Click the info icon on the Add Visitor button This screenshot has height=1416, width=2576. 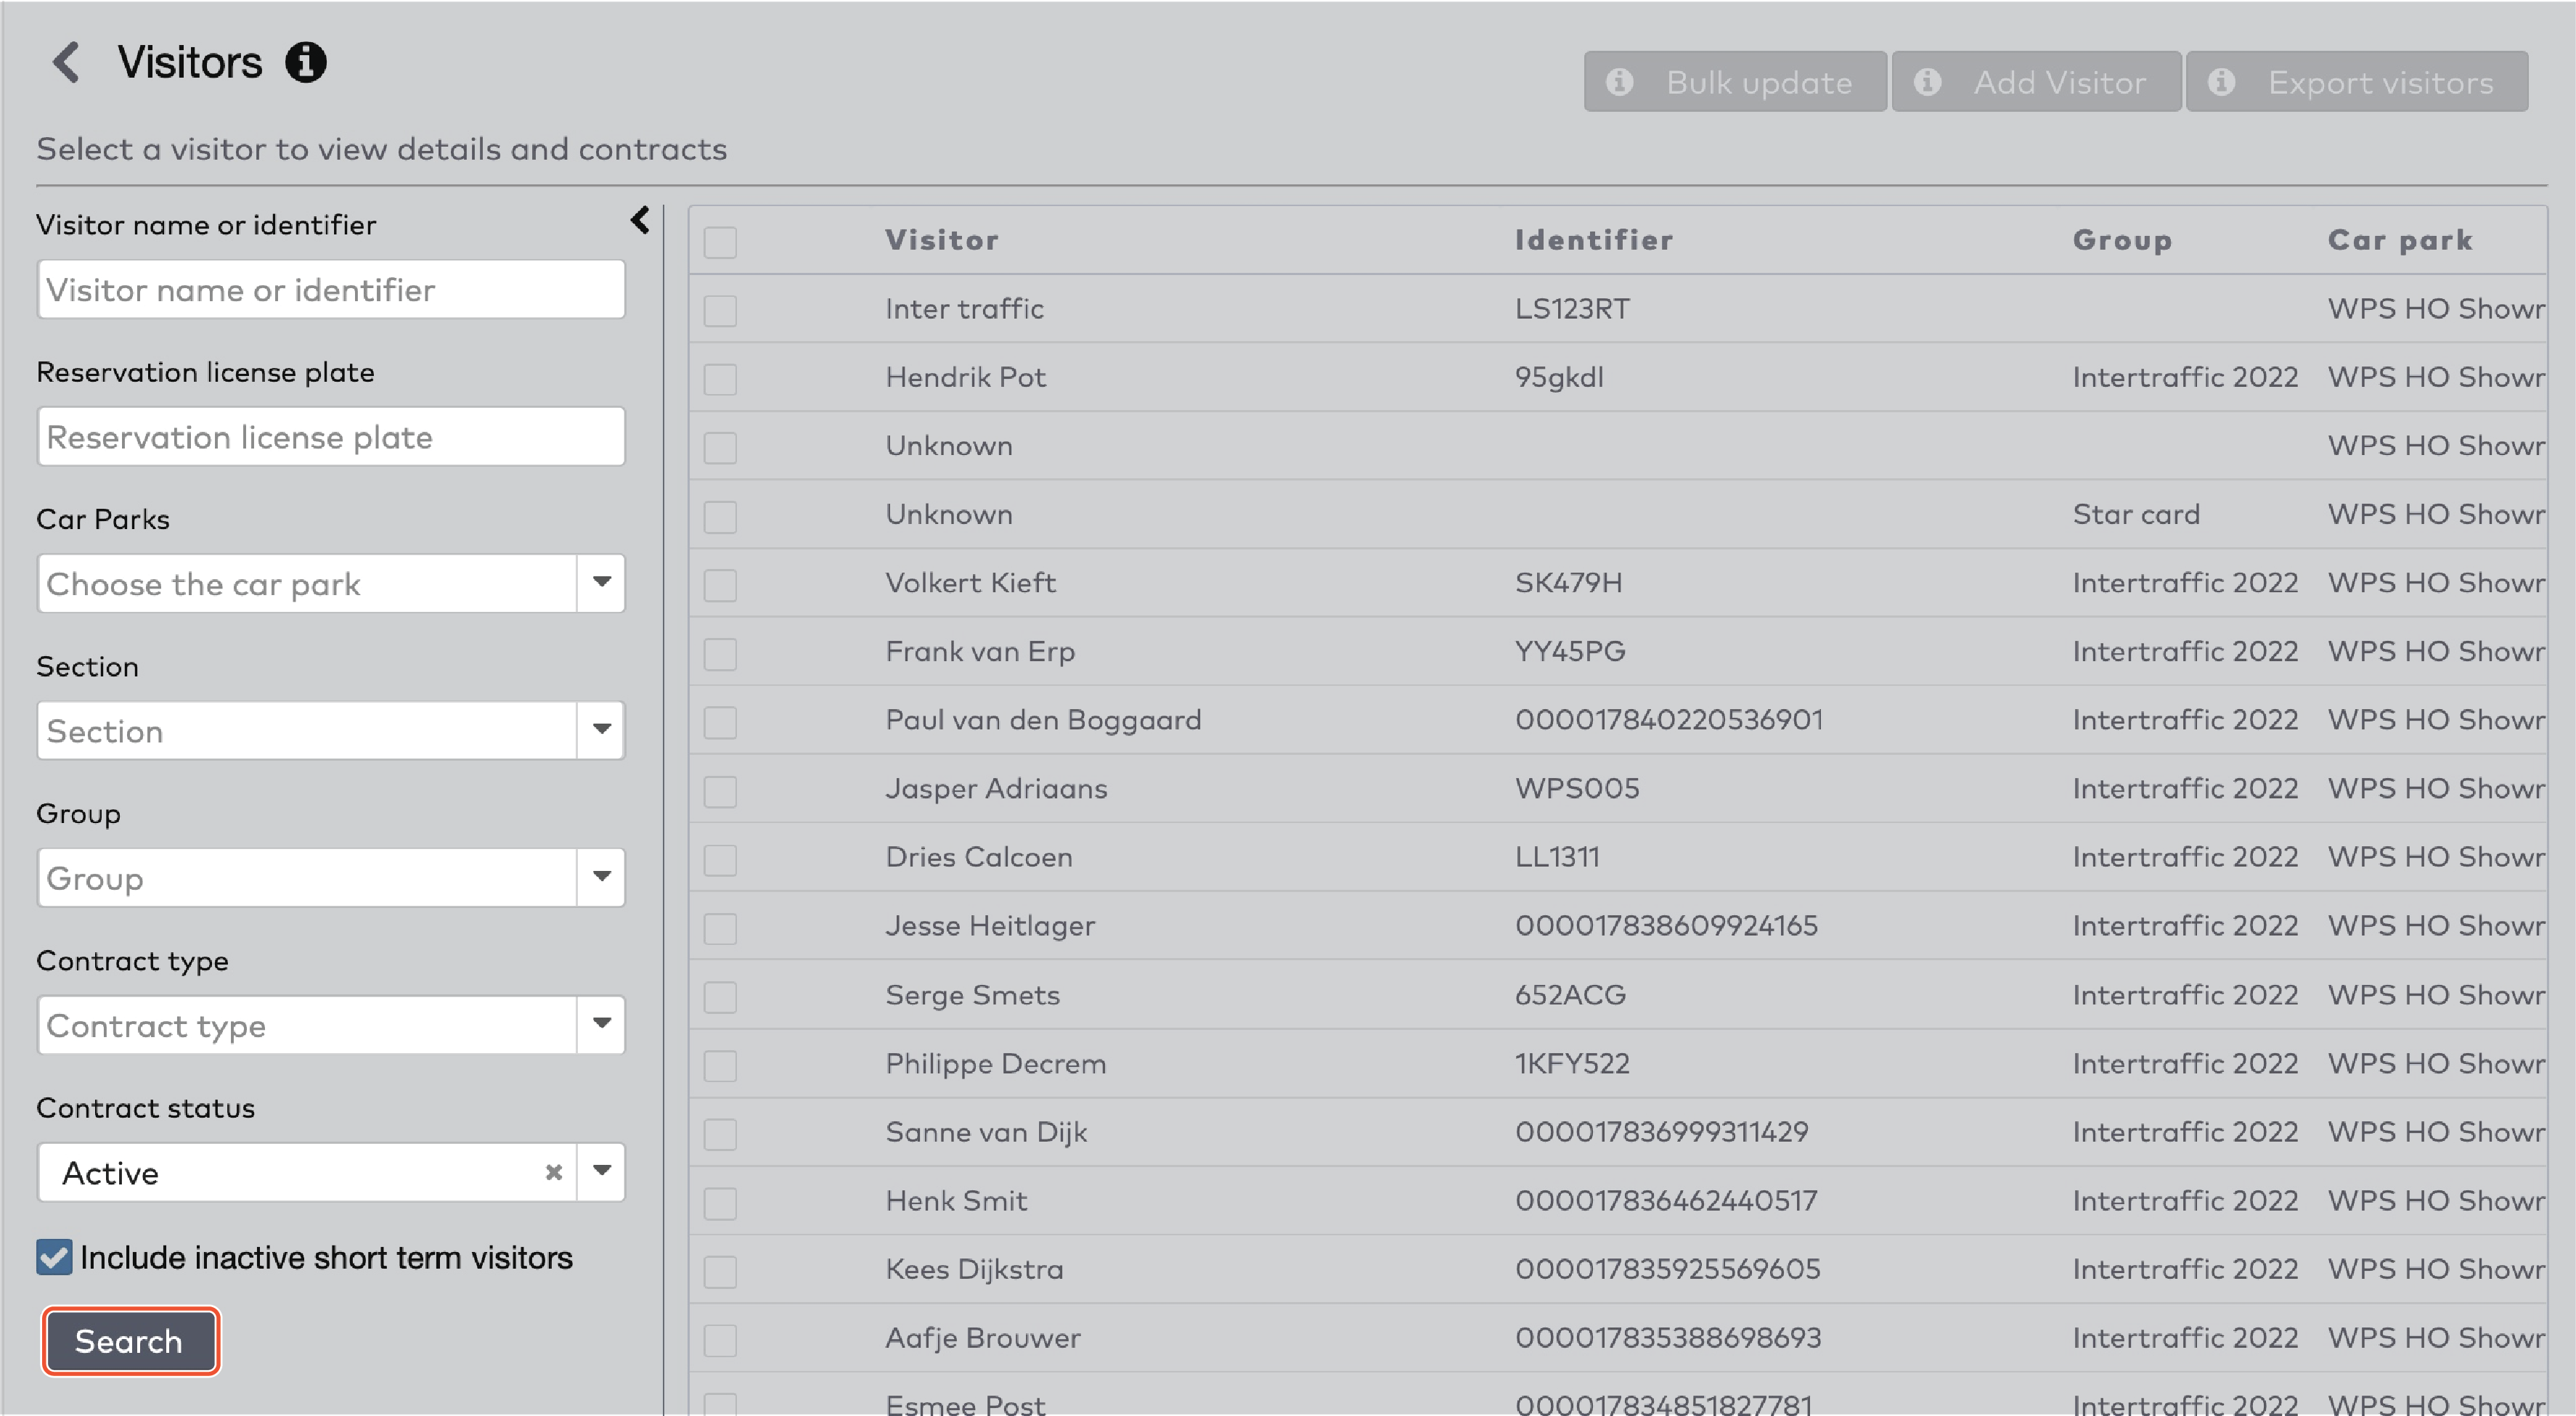pyautogui.click(x=1929, y=82)
